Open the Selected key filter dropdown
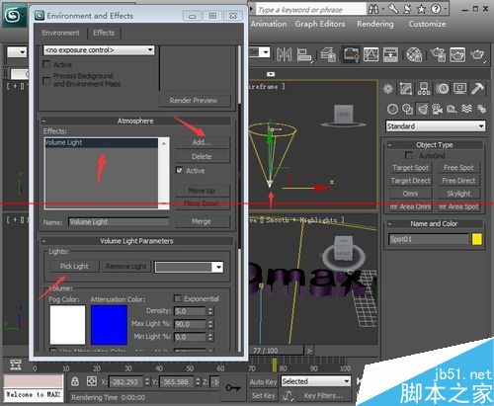Image resolution: width=494 pixels, height=406 pixels. [315, 381]
